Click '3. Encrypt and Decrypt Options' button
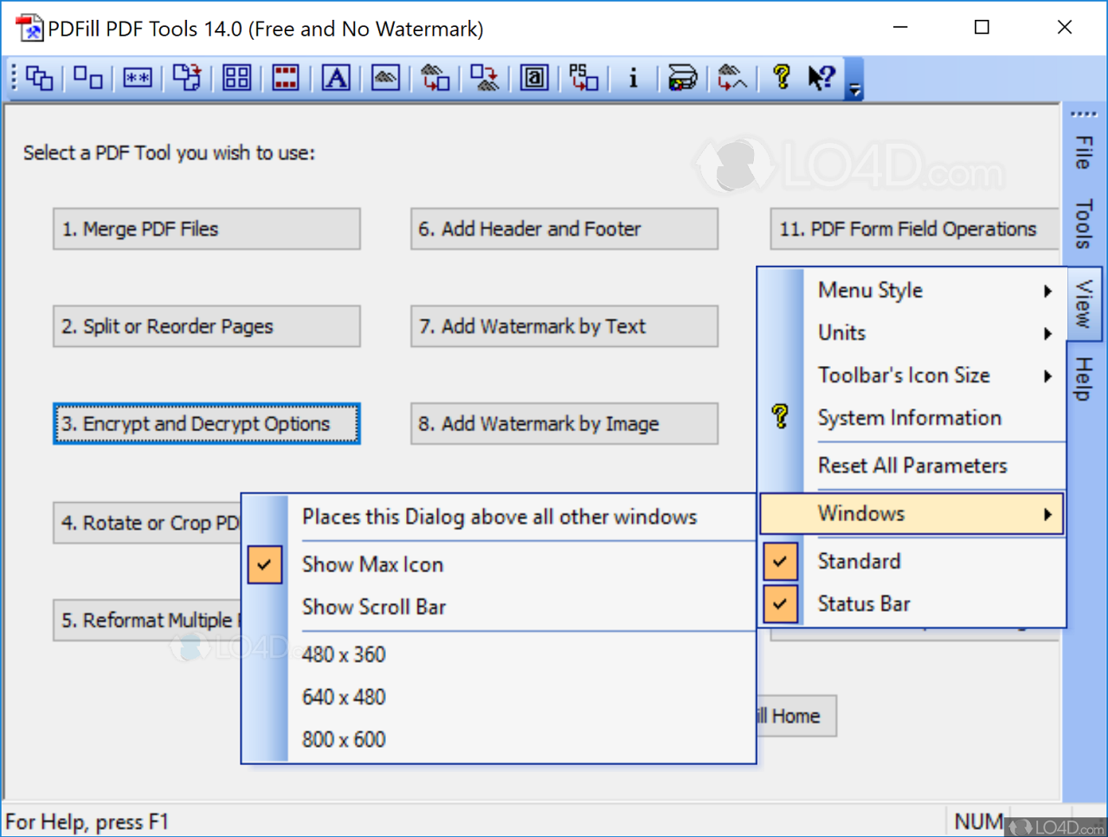This screenshot has height=837, width=1108. click(x=207, y=423)
